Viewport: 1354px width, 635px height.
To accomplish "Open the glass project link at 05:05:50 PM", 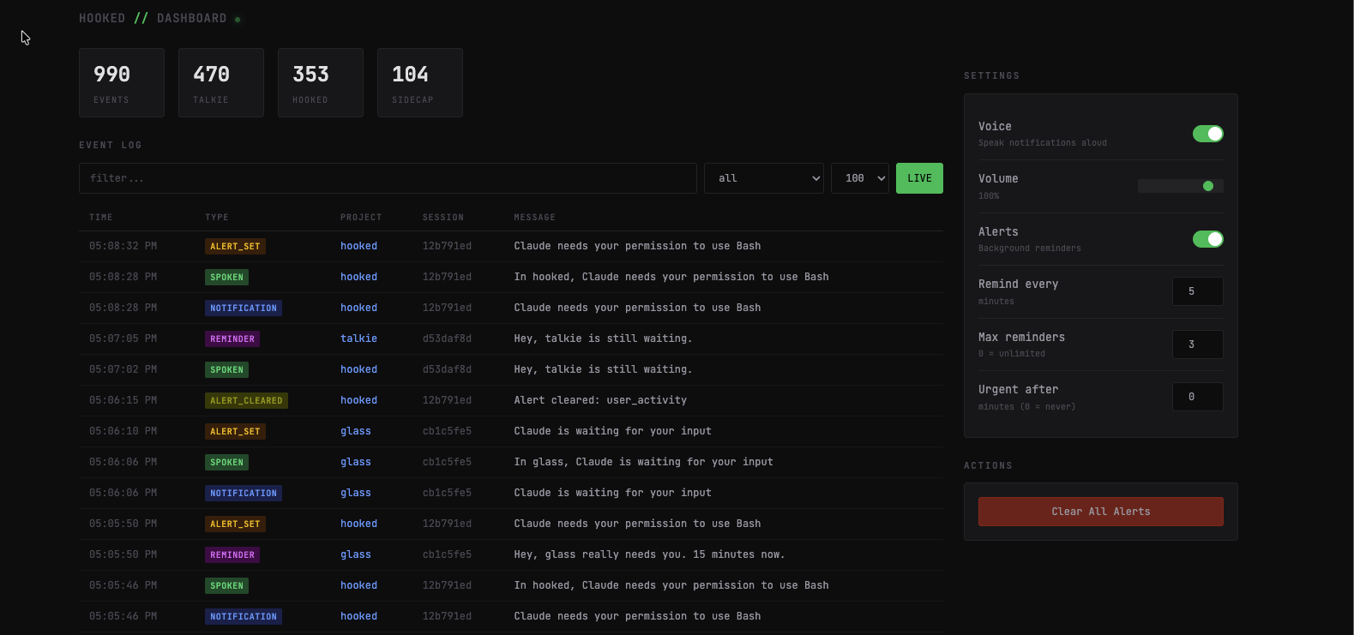I will click(356, 554).
